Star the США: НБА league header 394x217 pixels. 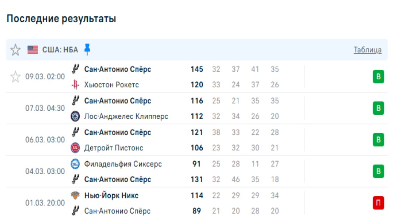[x=15, y=50]
